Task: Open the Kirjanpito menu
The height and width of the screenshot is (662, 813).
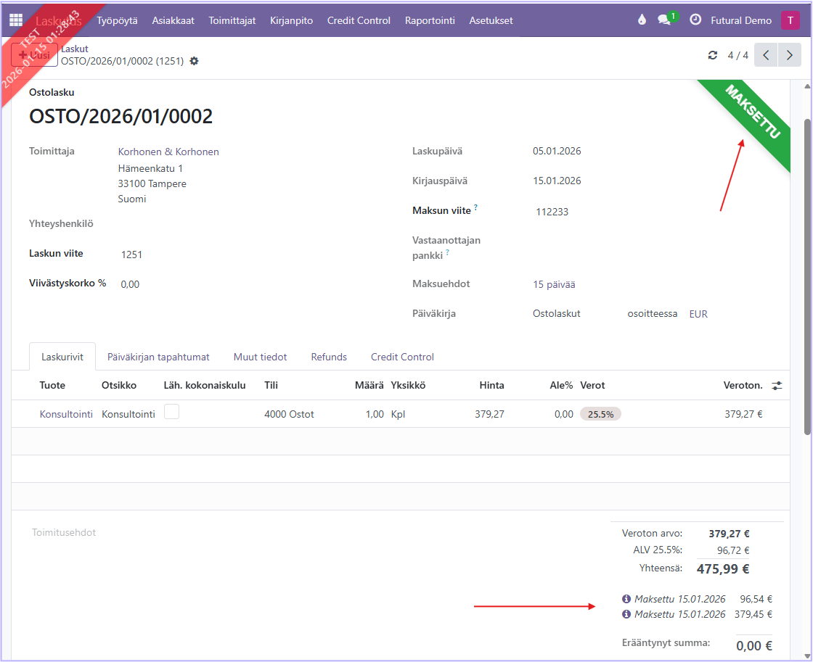Action: (x=291, y=20)
